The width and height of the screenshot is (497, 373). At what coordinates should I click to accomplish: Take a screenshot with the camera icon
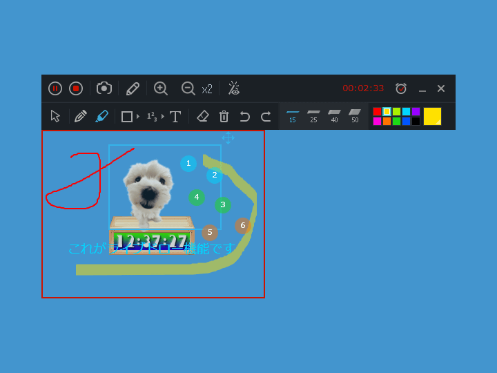104,88
